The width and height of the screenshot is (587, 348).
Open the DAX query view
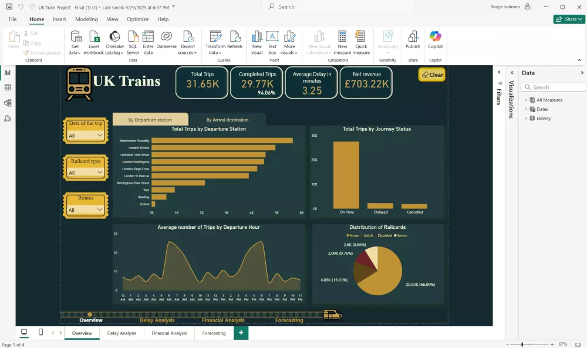[x=8, y=118]
